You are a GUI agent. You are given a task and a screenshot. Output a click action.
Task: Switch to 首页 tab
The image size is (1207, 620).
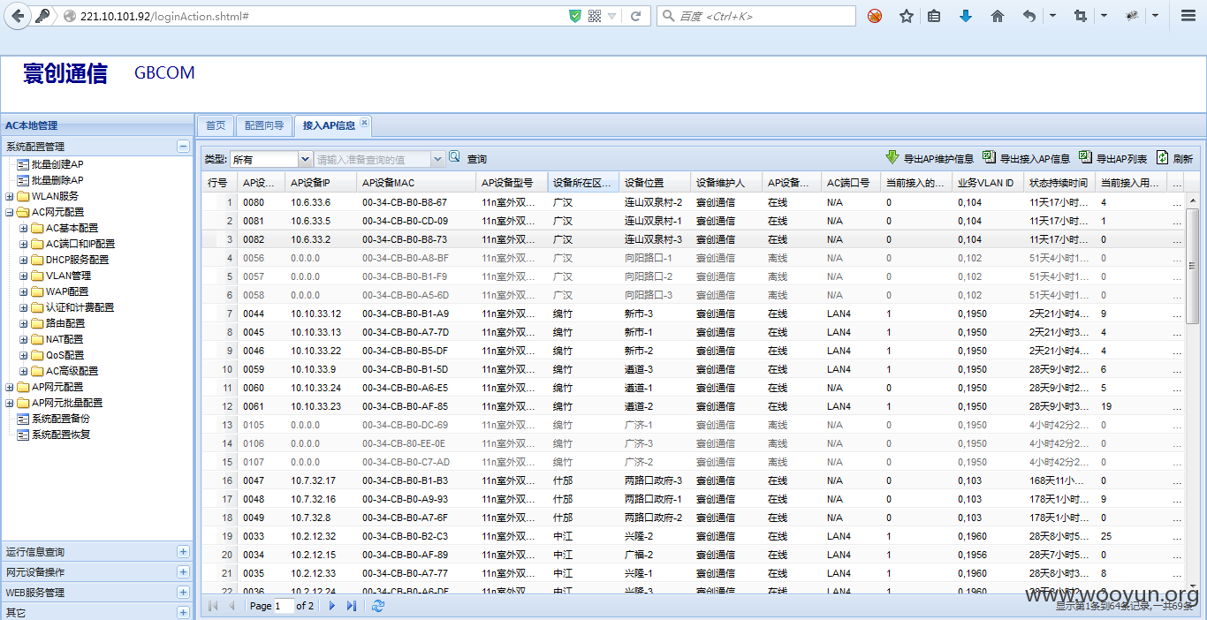216,125
